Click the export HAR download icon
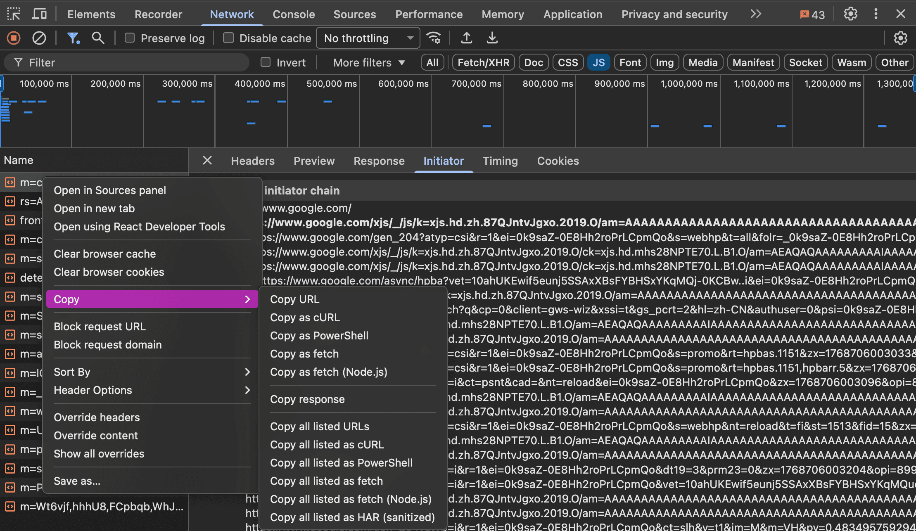The width and height of the screenshot is (916, 531). point(492,38)
